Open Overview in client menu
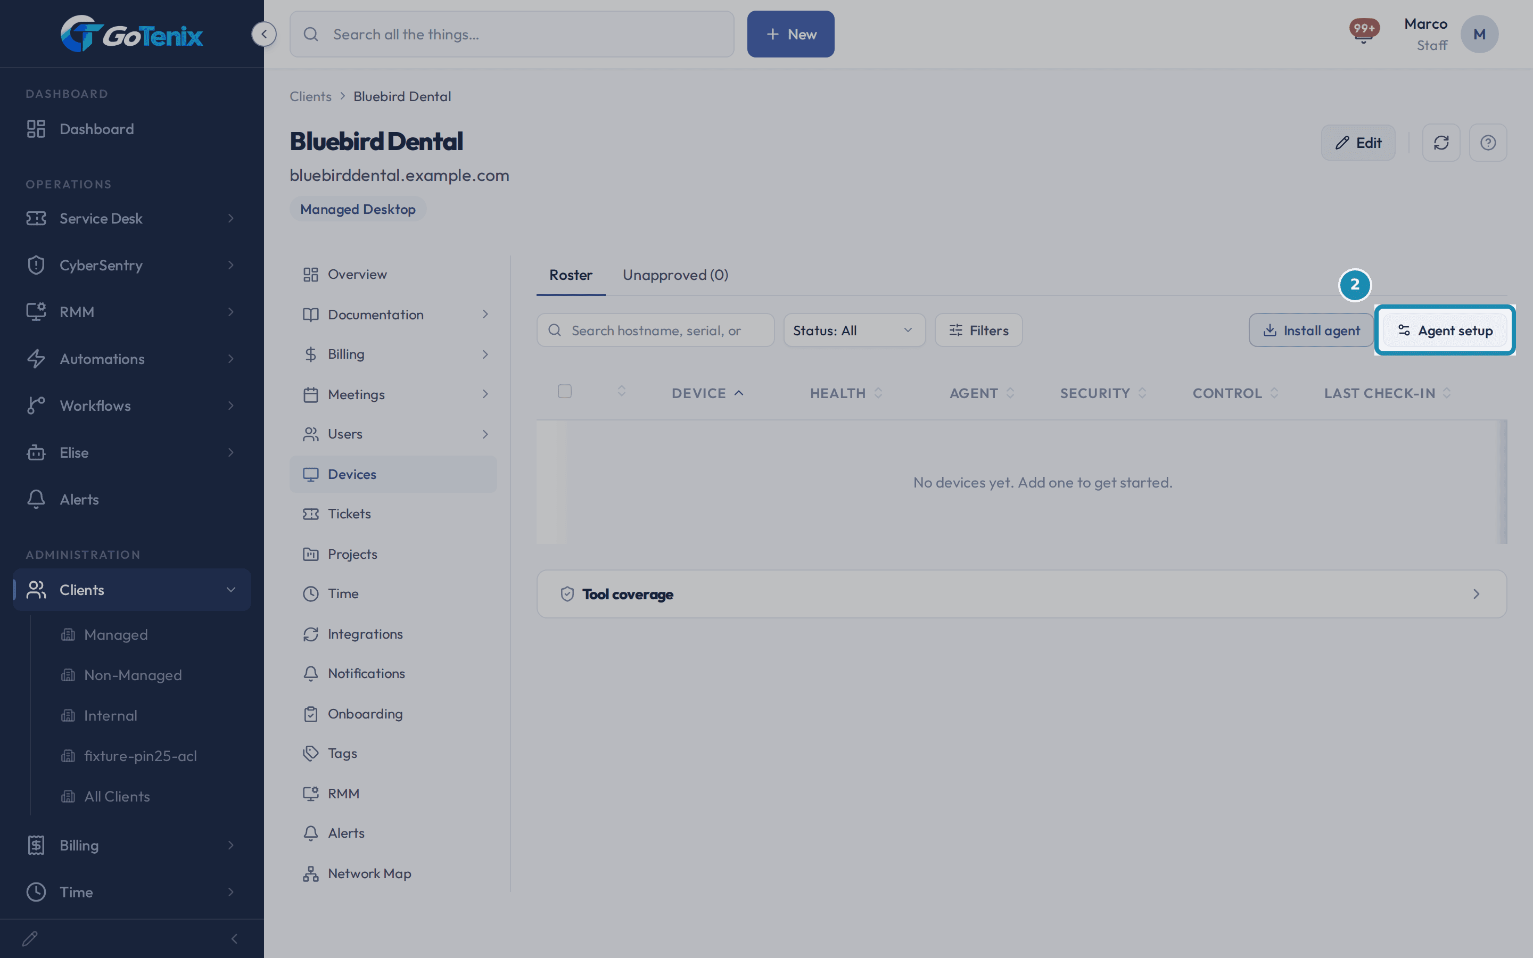The image size is (1533, 958). click(x=393, y=274)
